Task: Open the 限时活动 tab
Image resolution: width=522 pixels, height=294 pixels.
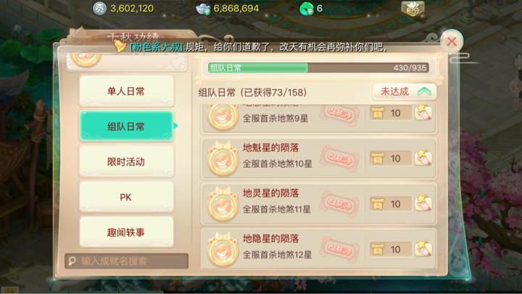Action: pyautogui.click(x=126, y=161)
